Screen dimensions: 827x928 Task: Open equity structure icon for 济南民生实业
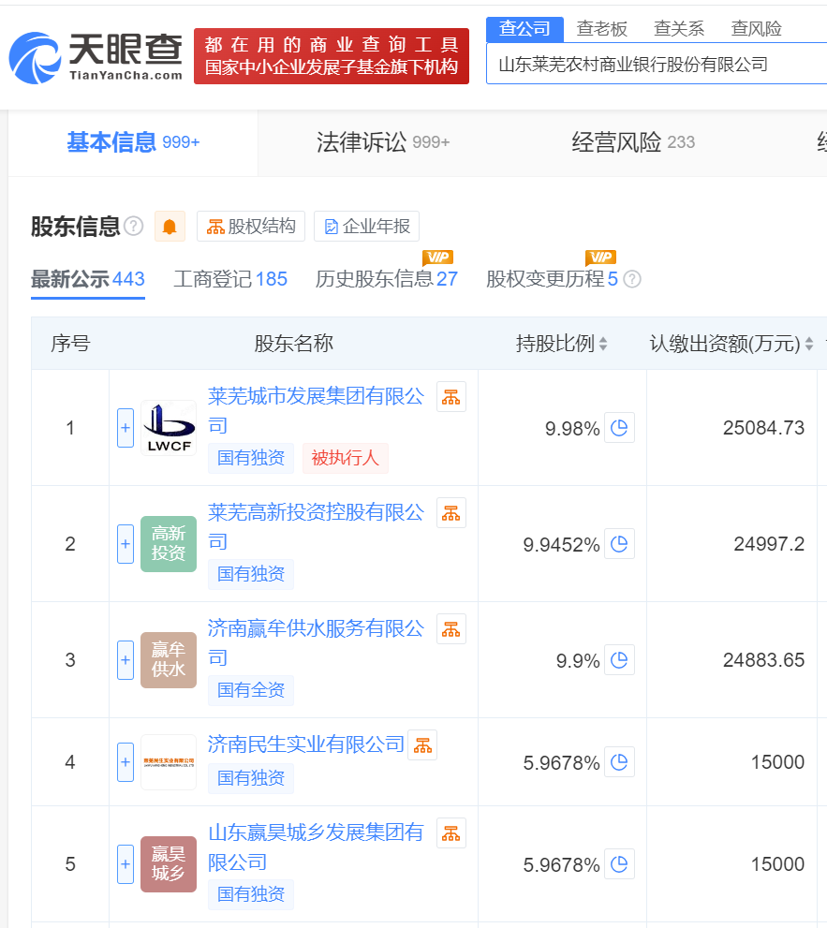[x=422, y=745]
